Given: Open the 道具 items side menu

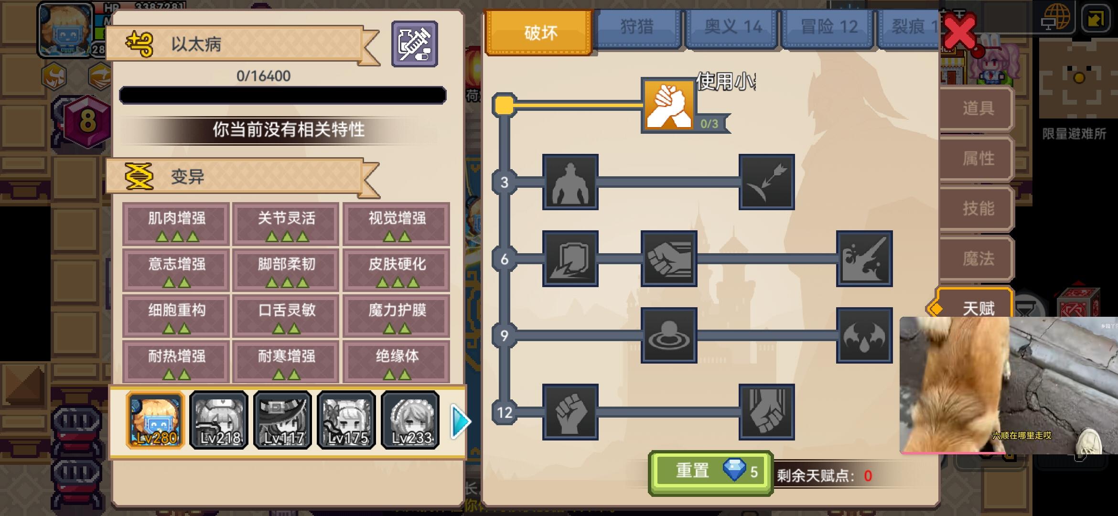Looking at the screenshot, I should click(977, 108).
